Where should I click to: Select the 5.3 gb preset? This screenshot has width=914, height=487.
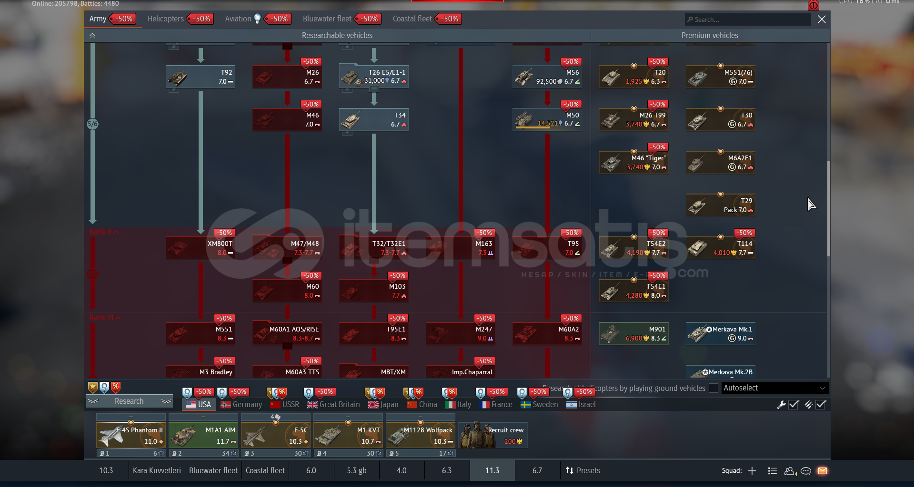point(357,471)
